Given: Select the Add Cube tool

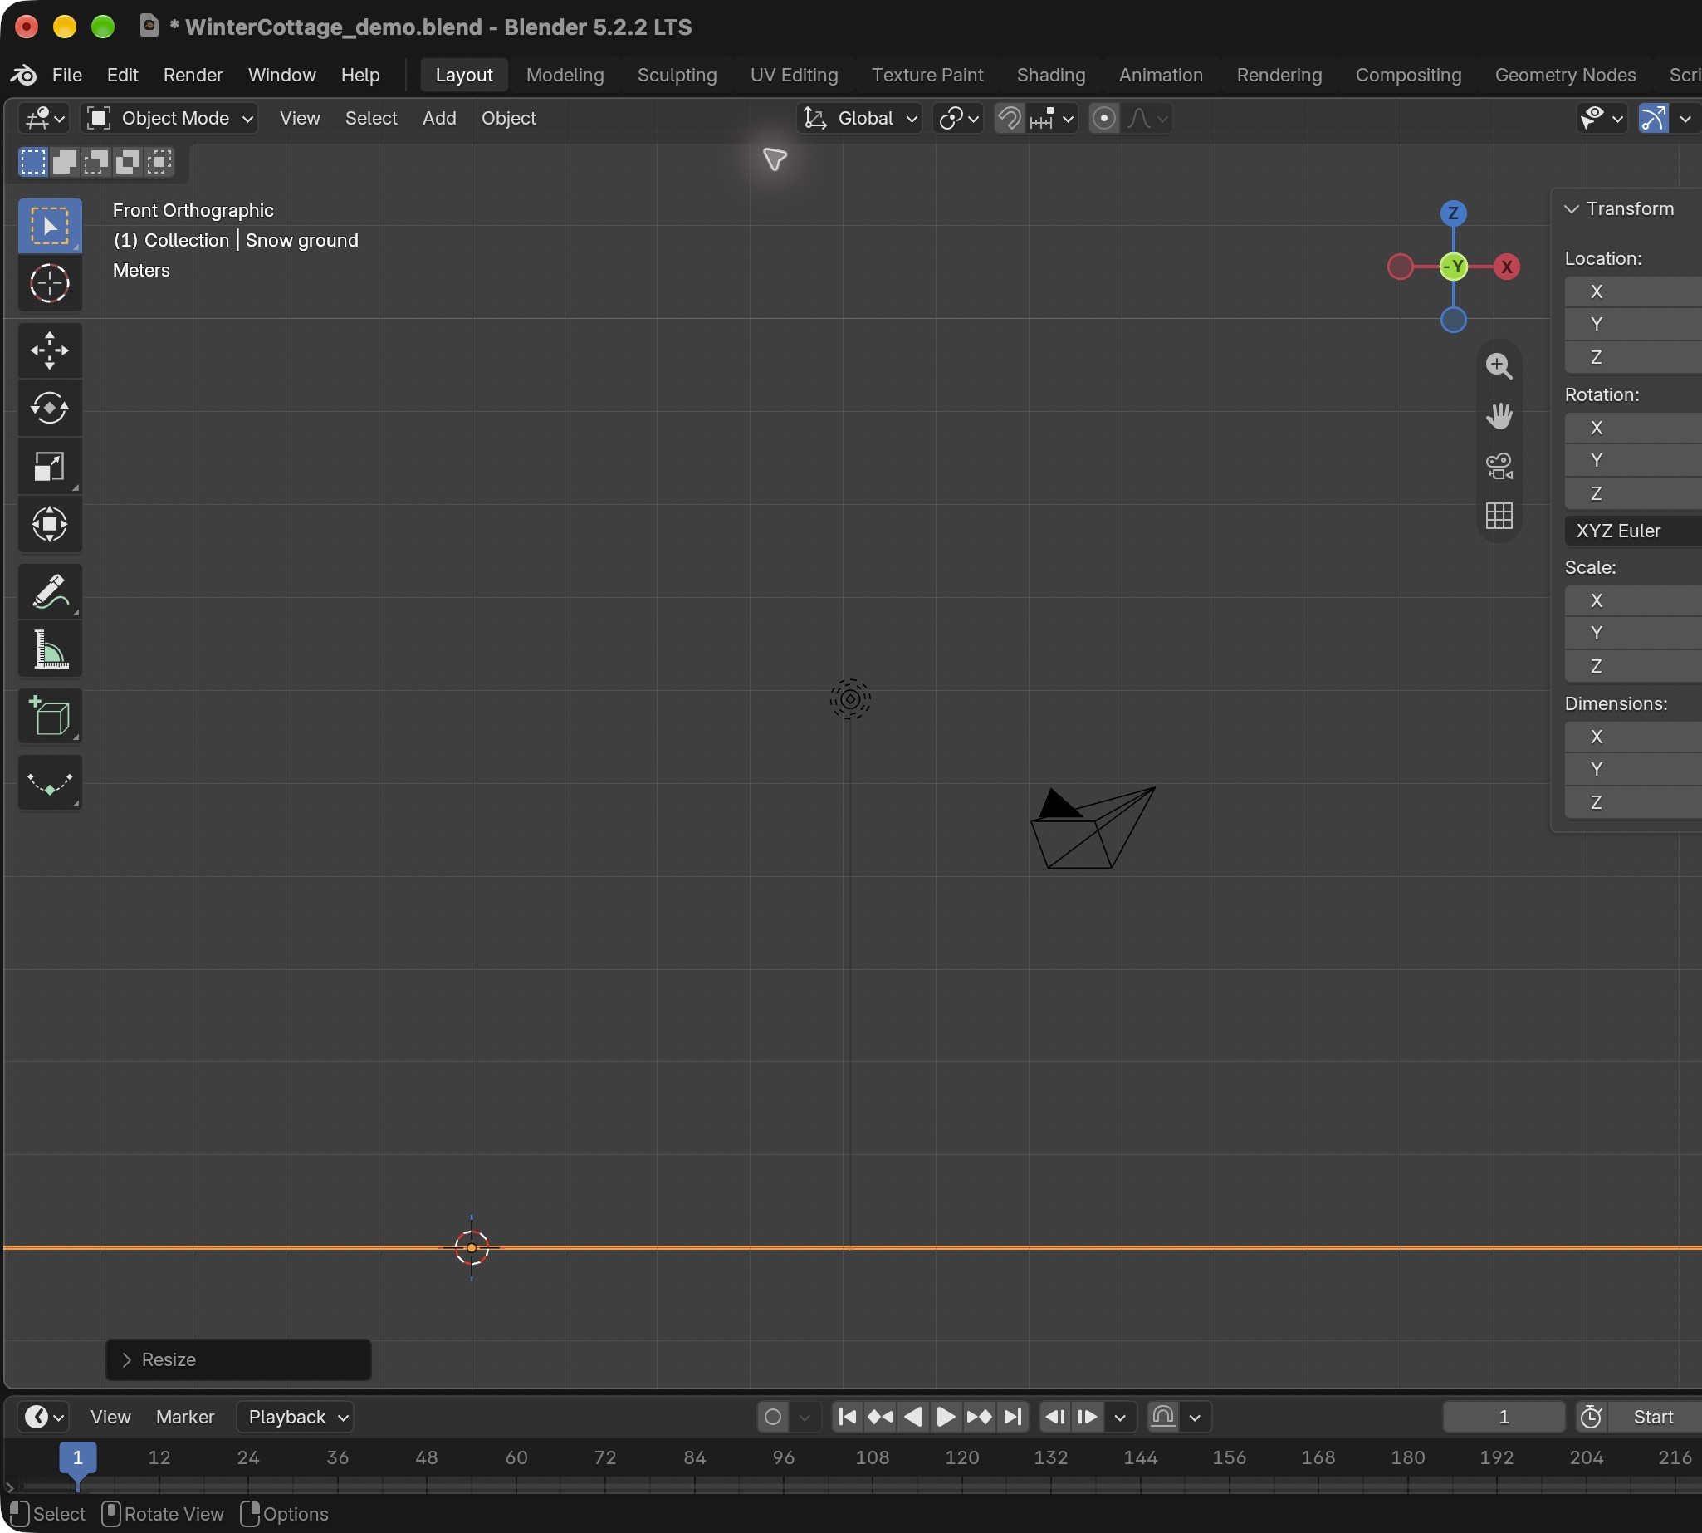Looking at the screenshot, I should point(50,717).
